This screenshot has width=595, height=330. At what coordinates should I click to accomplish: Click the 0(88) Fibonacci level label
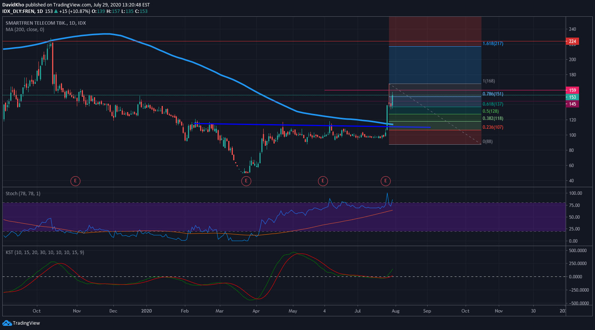[488, 142]
